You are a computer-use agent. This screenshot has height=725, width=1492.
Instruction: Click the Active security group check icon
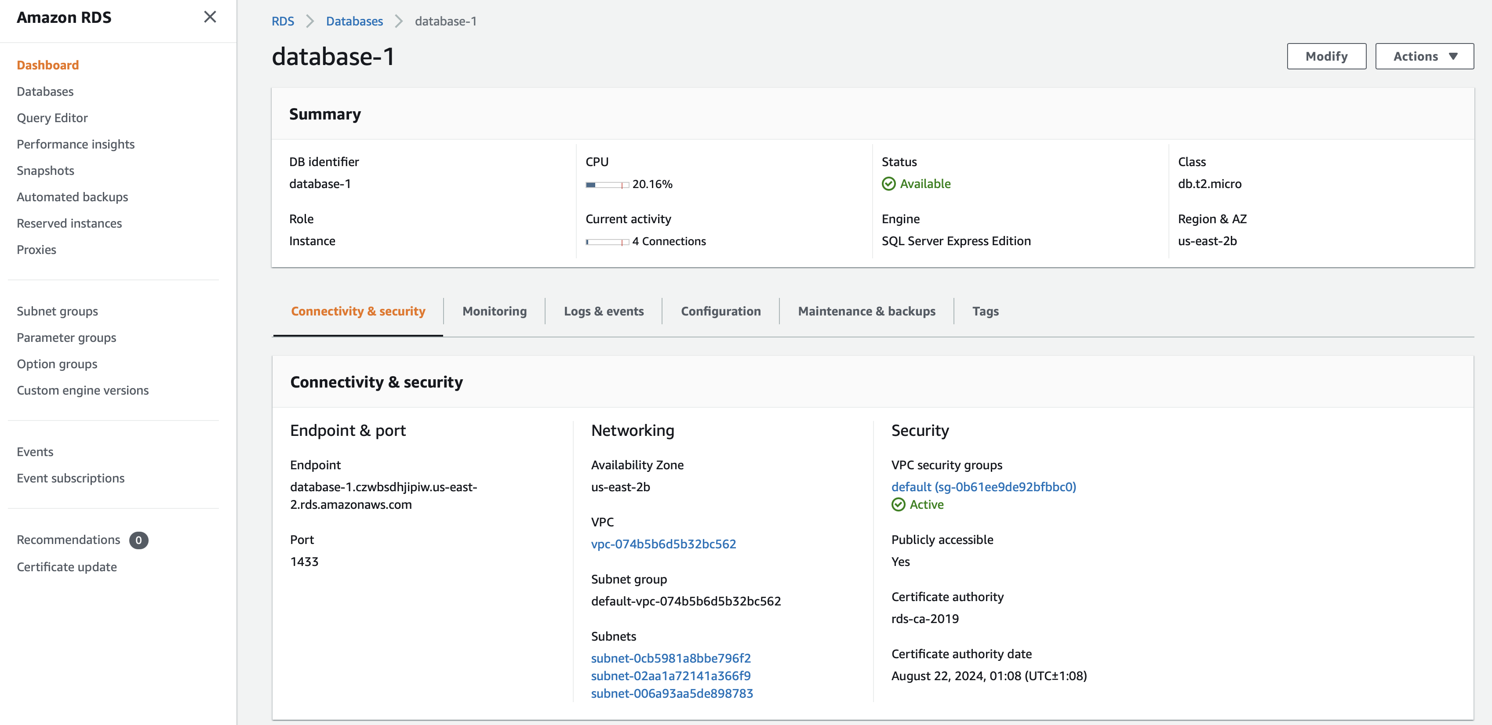898,504
